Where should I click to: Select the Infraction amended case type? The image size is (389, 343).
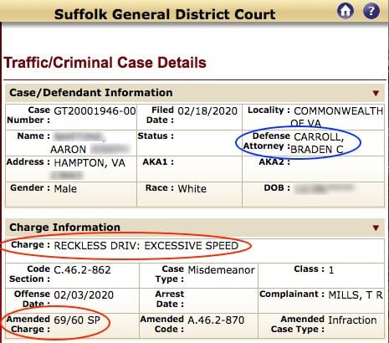click(352, 320)
